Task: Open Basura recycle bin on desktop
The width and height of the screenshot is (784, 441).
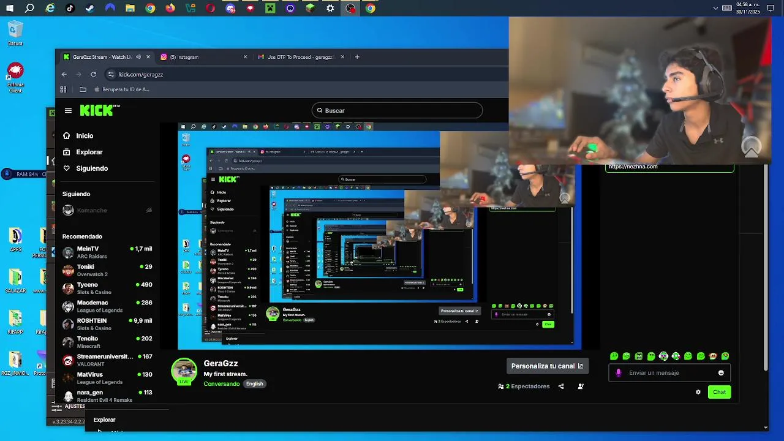Action: pyautogui.click(x=15, y=33)
